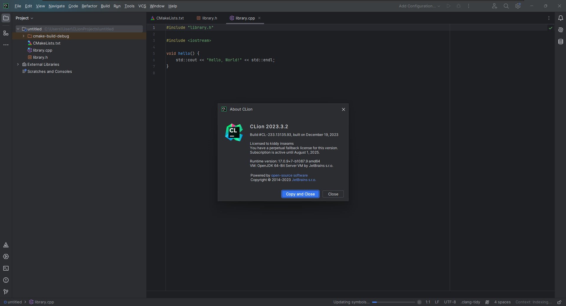Open the Structure tool window icon

coord(6,33)
